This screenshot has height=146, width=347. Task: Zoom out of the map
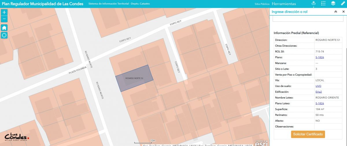coord(4,19)
